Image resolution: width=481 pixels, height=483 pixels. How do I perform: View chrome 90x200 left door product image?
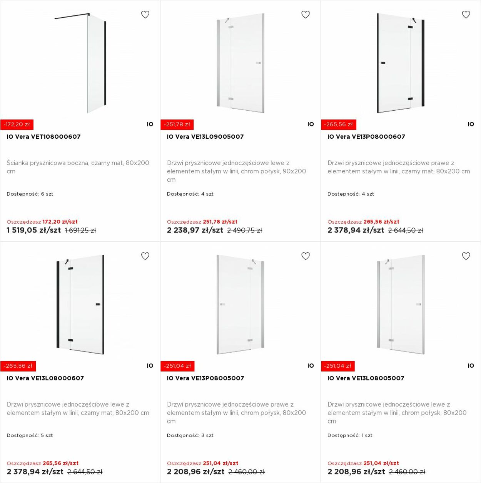point(240,63)
